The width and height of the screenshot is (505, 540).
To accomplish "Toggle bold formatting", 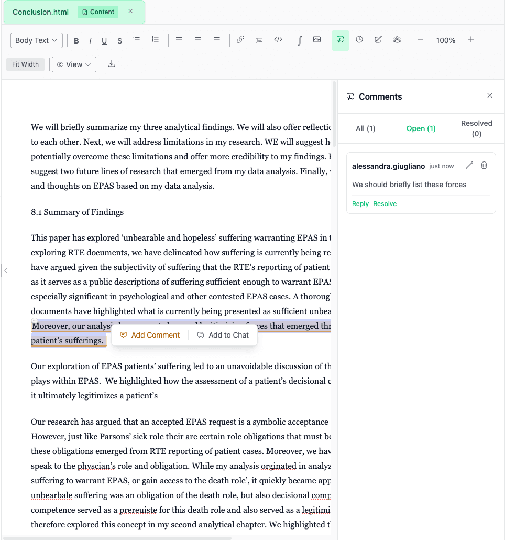I will pyautogui.click(x=76, y=41).
